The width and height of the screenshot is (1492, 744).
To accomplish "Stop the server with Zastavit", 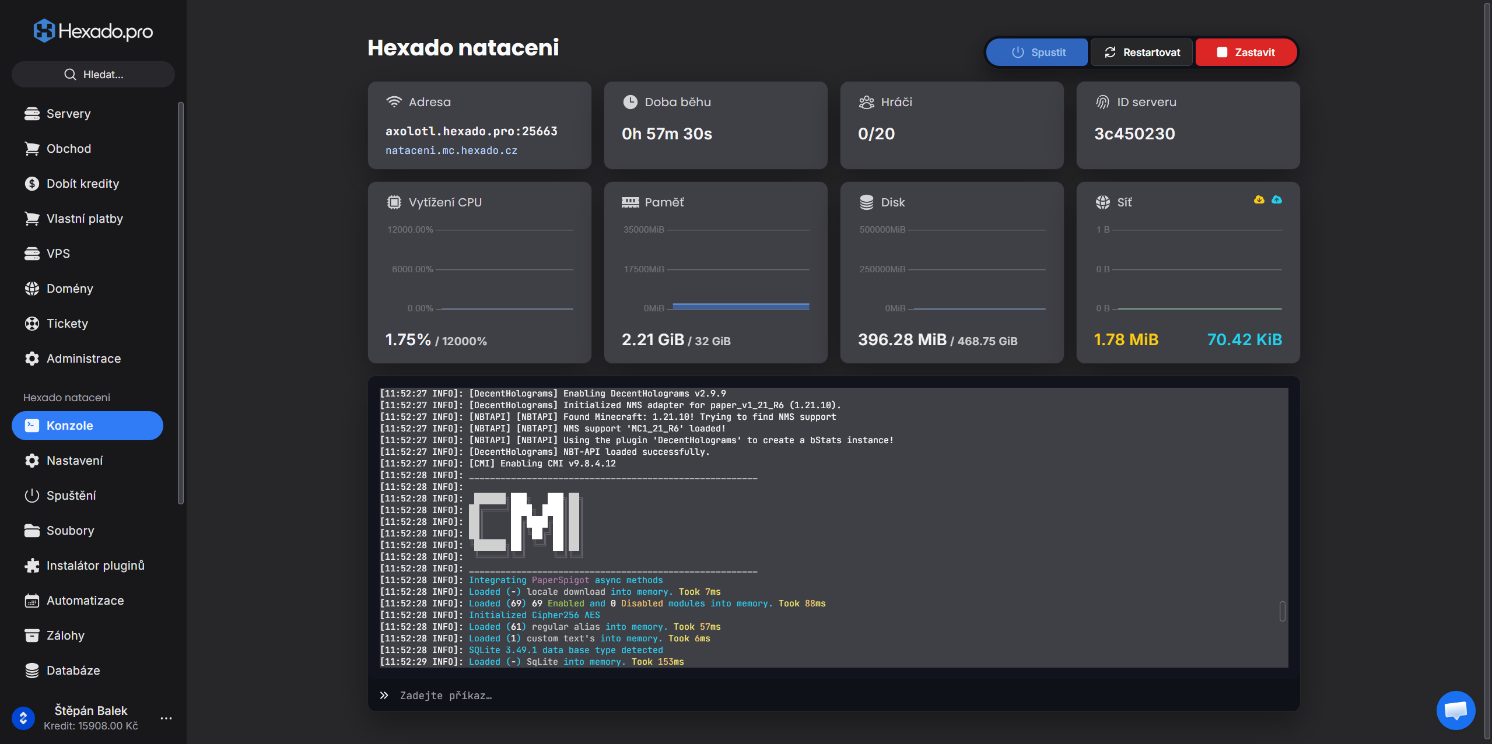I will point(1246,52).
